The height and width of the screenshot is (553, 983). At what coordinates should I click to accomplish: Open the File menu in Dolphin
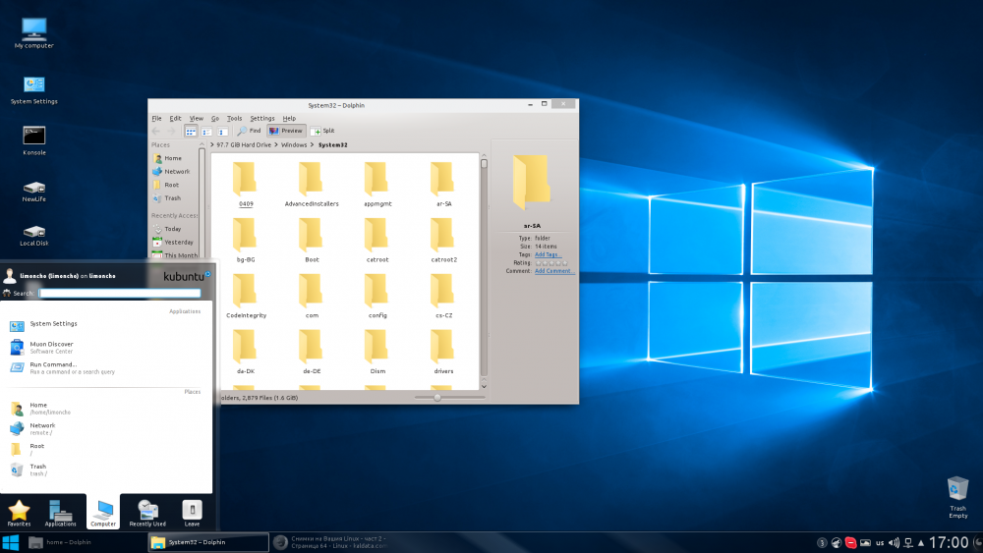pyautogui.click(x=156, y=119)
